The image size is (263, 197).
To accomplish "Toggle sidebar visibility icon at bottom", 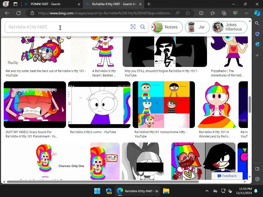I will (x=257, y=169).
